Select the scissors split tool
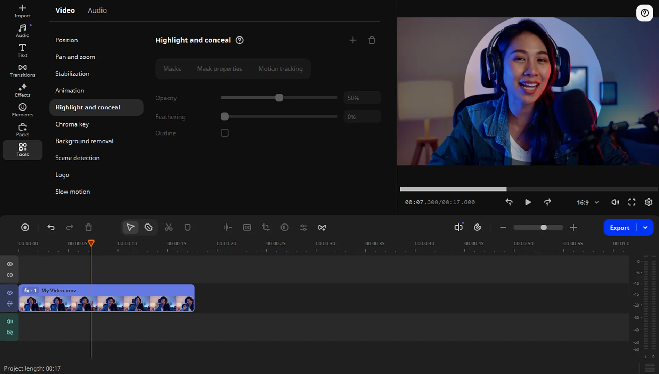 click(x=169, y=228)
